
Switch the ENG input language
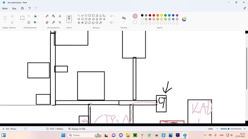click(x=221, y=135)
